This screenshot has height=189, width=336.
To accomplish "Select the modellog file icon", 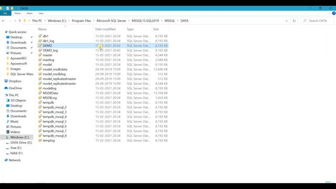I will [x=40, y=88].
